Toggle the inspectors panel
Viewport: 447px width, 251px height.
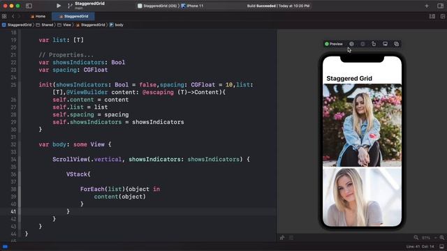tap(440, 6)
